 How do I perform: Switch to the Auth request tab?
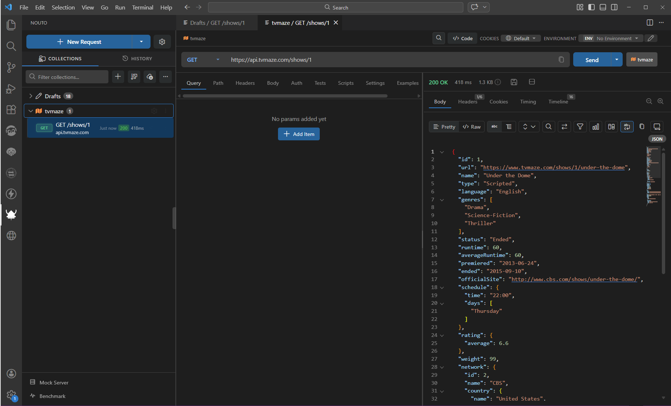[x=297, y=83]
